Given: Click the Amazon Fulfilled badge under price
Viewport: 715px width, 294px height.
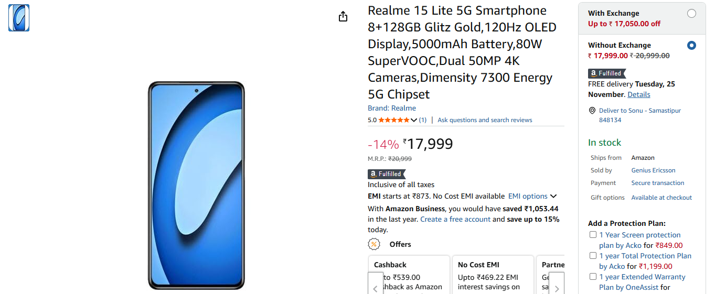Looking at the screenshot, I should click(x=387, y=174).
